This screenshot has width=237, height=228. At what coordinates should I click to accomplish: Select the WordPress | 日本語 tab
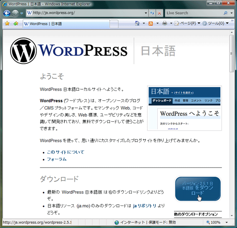pyautogui.click(x=66, y=24)
